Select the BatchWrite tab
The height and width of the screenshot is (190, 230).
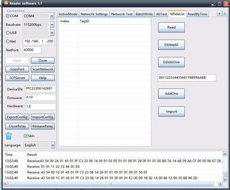tap(144, 14)
